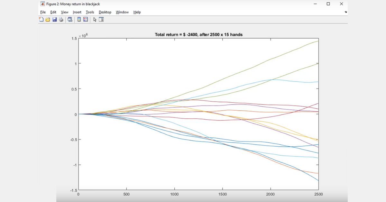Print the figure using the printer icon
Screen dimensions: 386x202
point(61,20)
